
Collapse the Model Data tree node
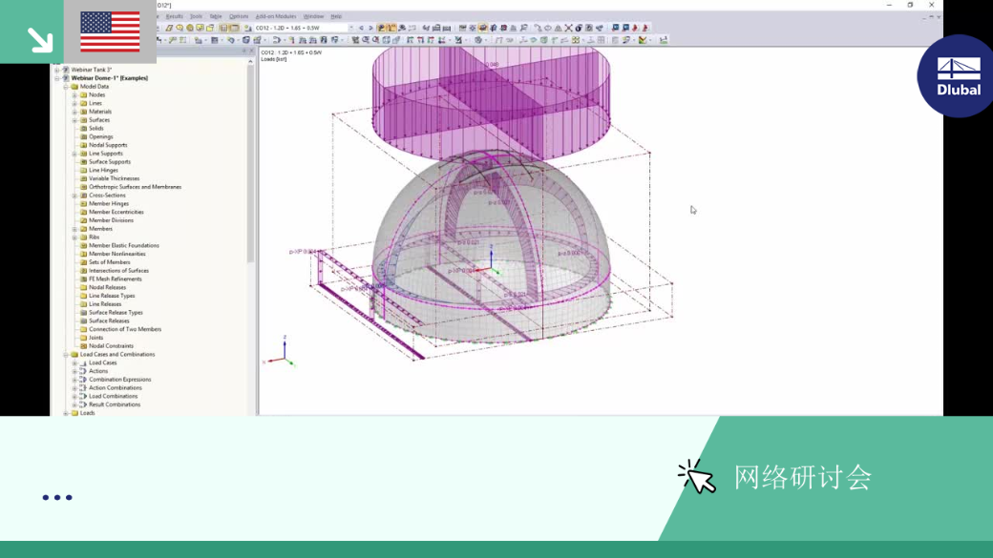[66, 87]
